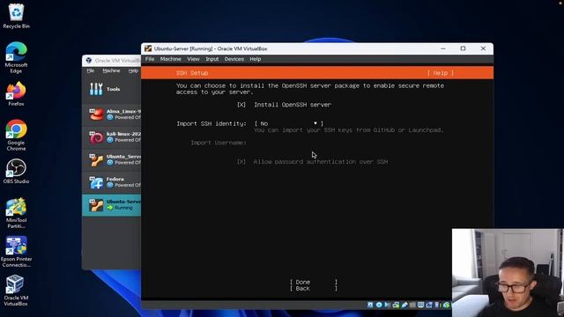Open the Machine menu of Ubuntu-Server VM window
This screenshot has height=317, width=564.
click(170, 59)
